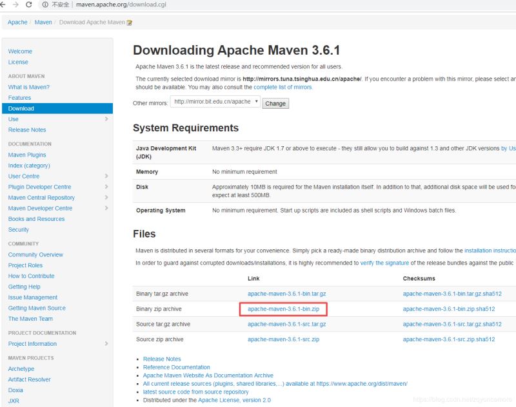Screen dimensions: 516x407
Task: Open How to Contribute sidebar link
Action: (x=31, y=276)
